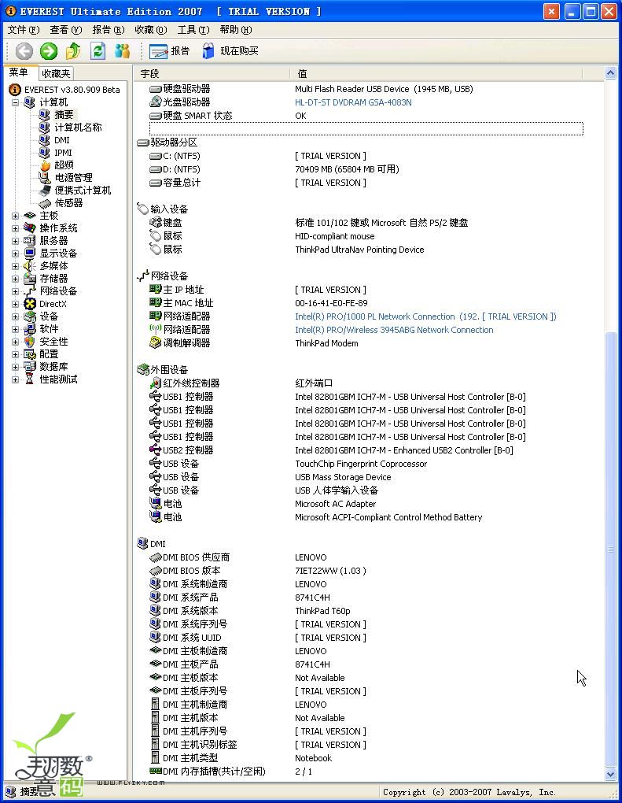Select the 主 MAC 地址 row icon
622x803 pixels.
tap(156, 302)
